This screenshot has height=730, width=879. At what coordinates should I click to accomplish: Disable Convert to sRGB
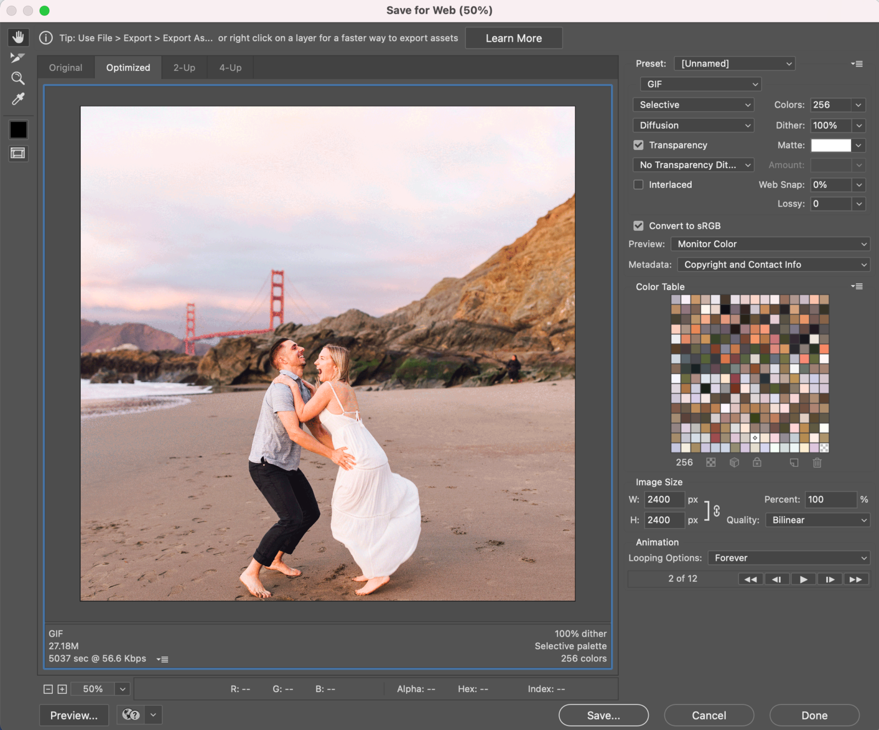pos(638,225)
